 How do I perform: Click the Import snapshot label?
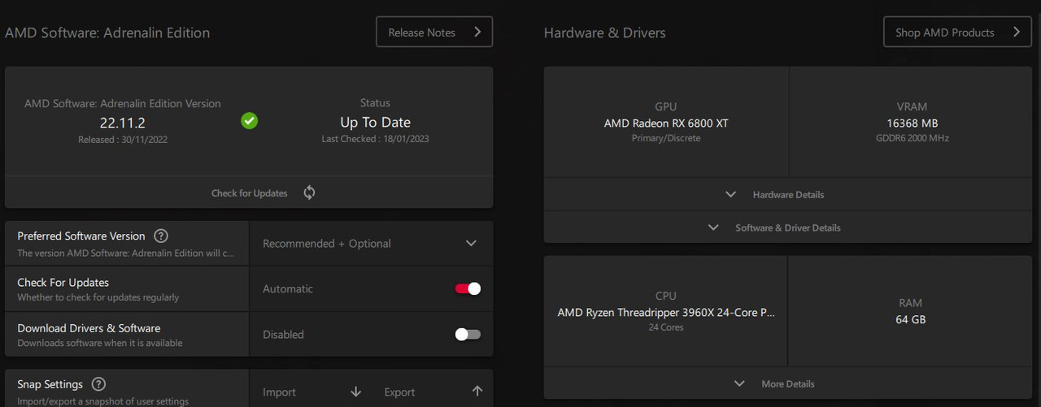click(279, 392)
